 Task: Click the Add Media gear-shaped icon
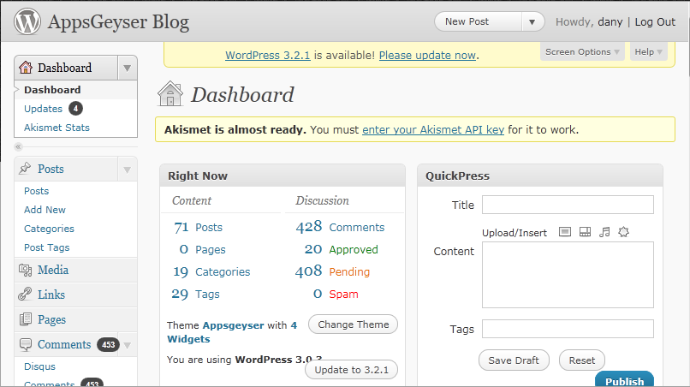coord(623,232)
